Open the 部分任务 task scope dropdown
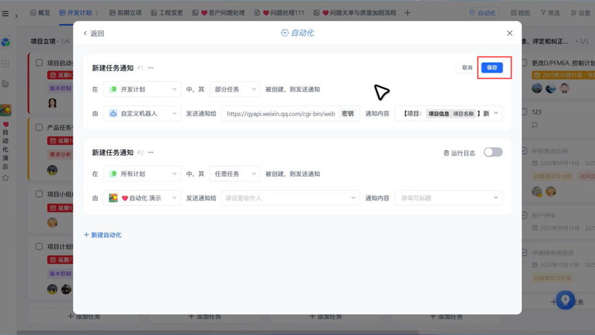 click(235, 89)
